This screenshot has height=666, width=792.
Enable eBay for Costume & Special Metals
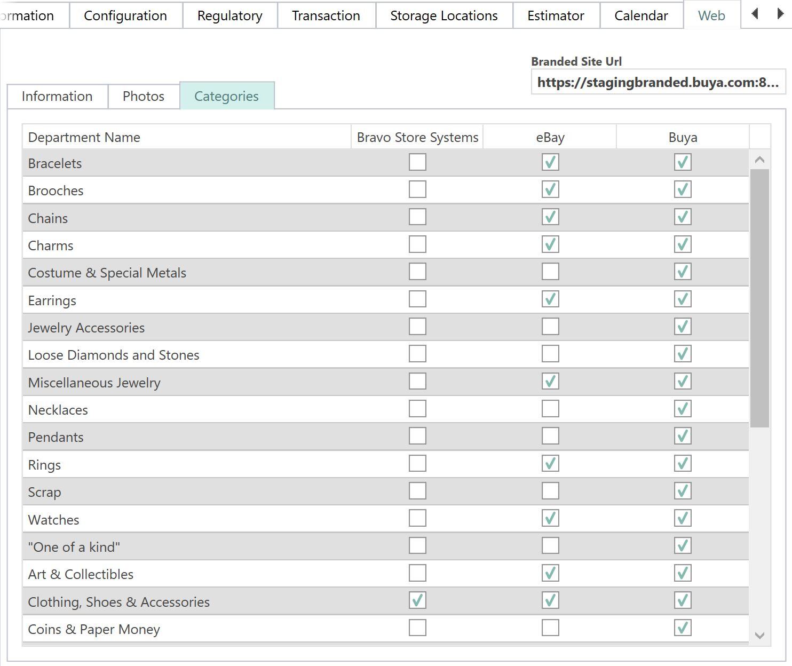(x=550, y=272)
